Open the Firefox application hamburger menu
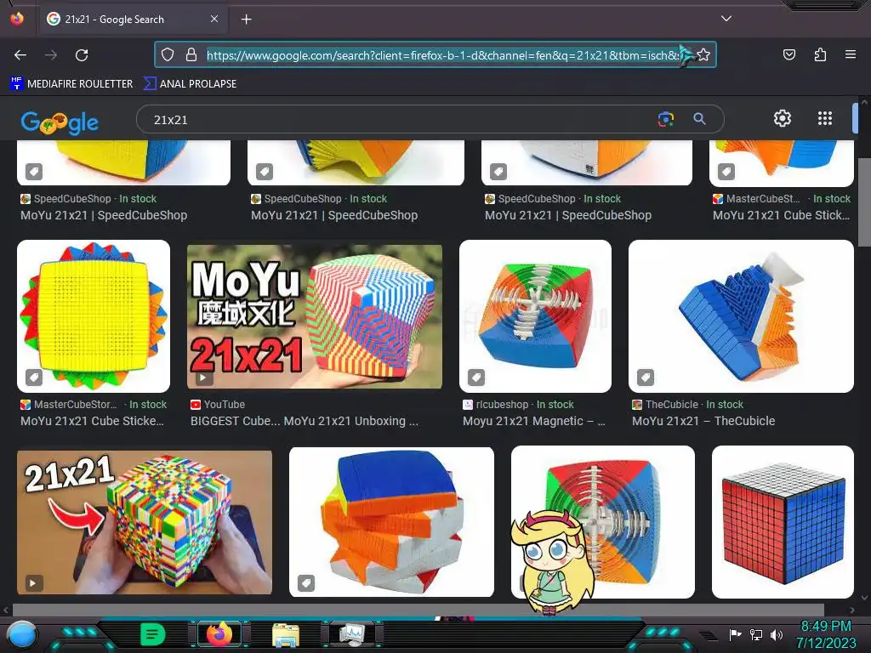Viewport: 871px width, 653px height. pos(850,54)
